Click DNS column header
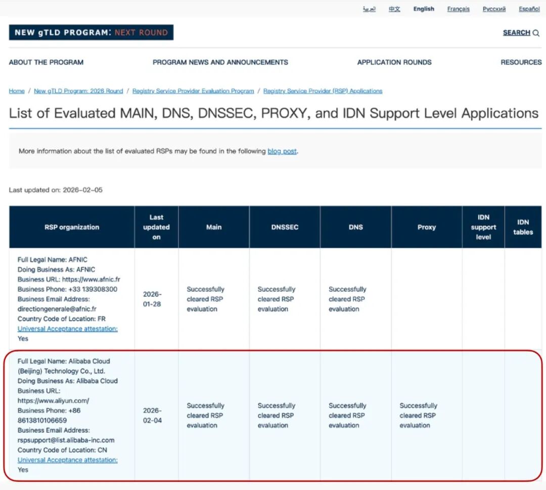 point(356,227)
